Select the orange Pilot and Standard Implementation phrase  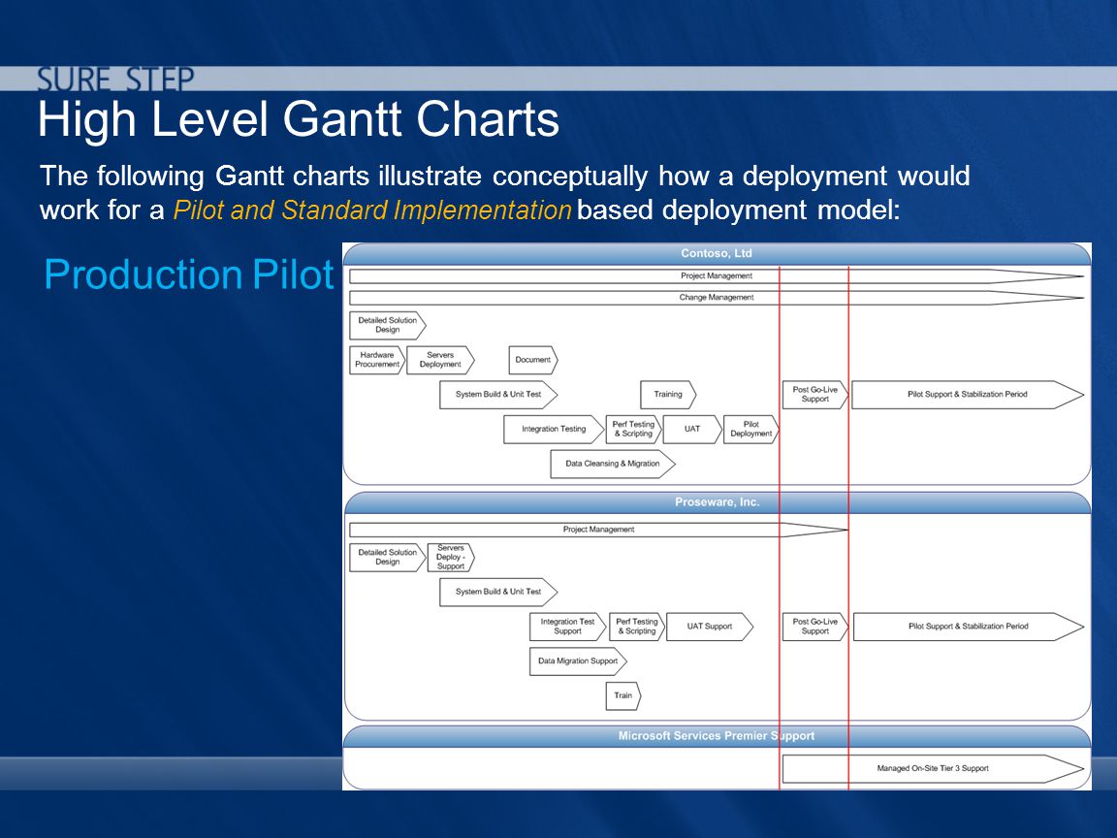[x=372, y=210]
